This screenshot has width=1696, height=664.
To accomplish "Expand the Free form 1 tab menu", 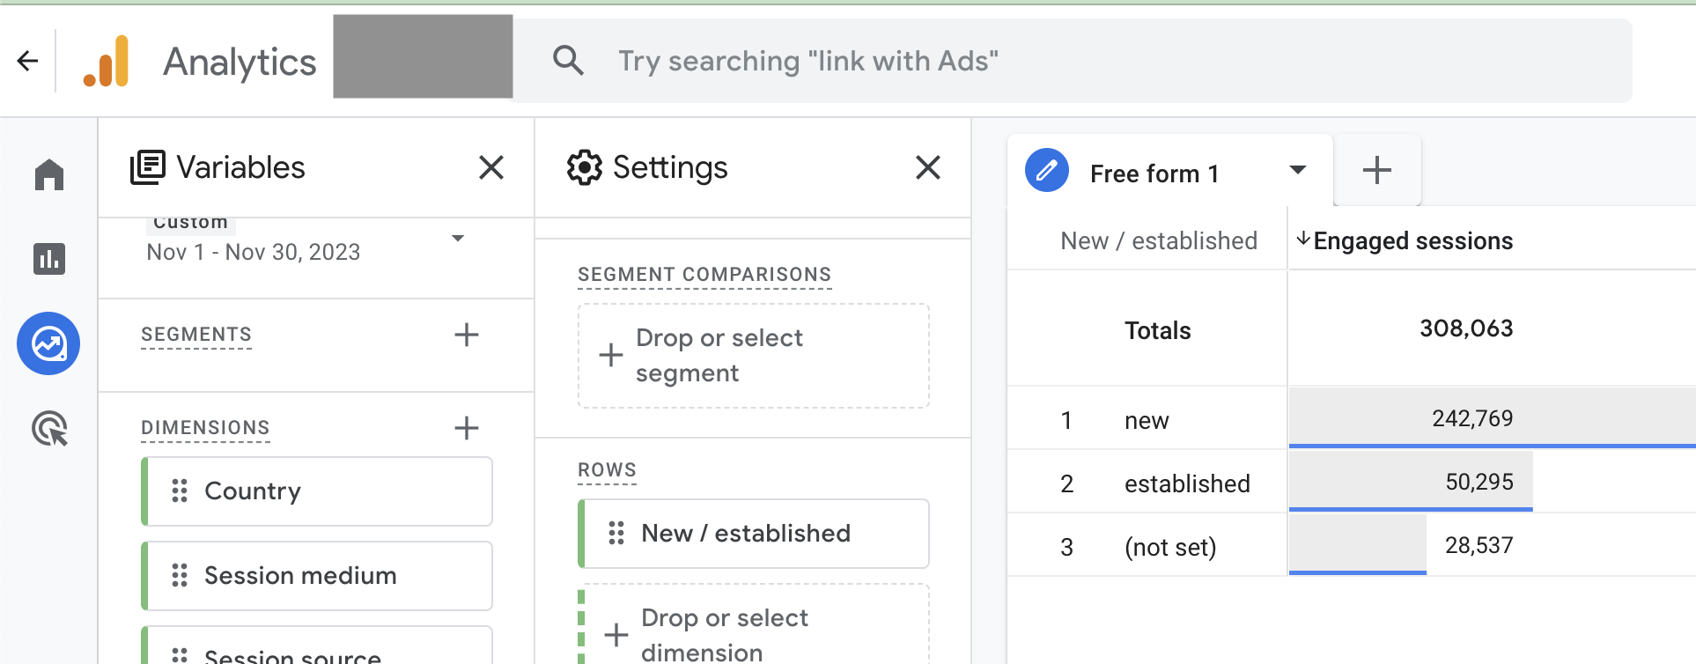I will (1297, 170).
